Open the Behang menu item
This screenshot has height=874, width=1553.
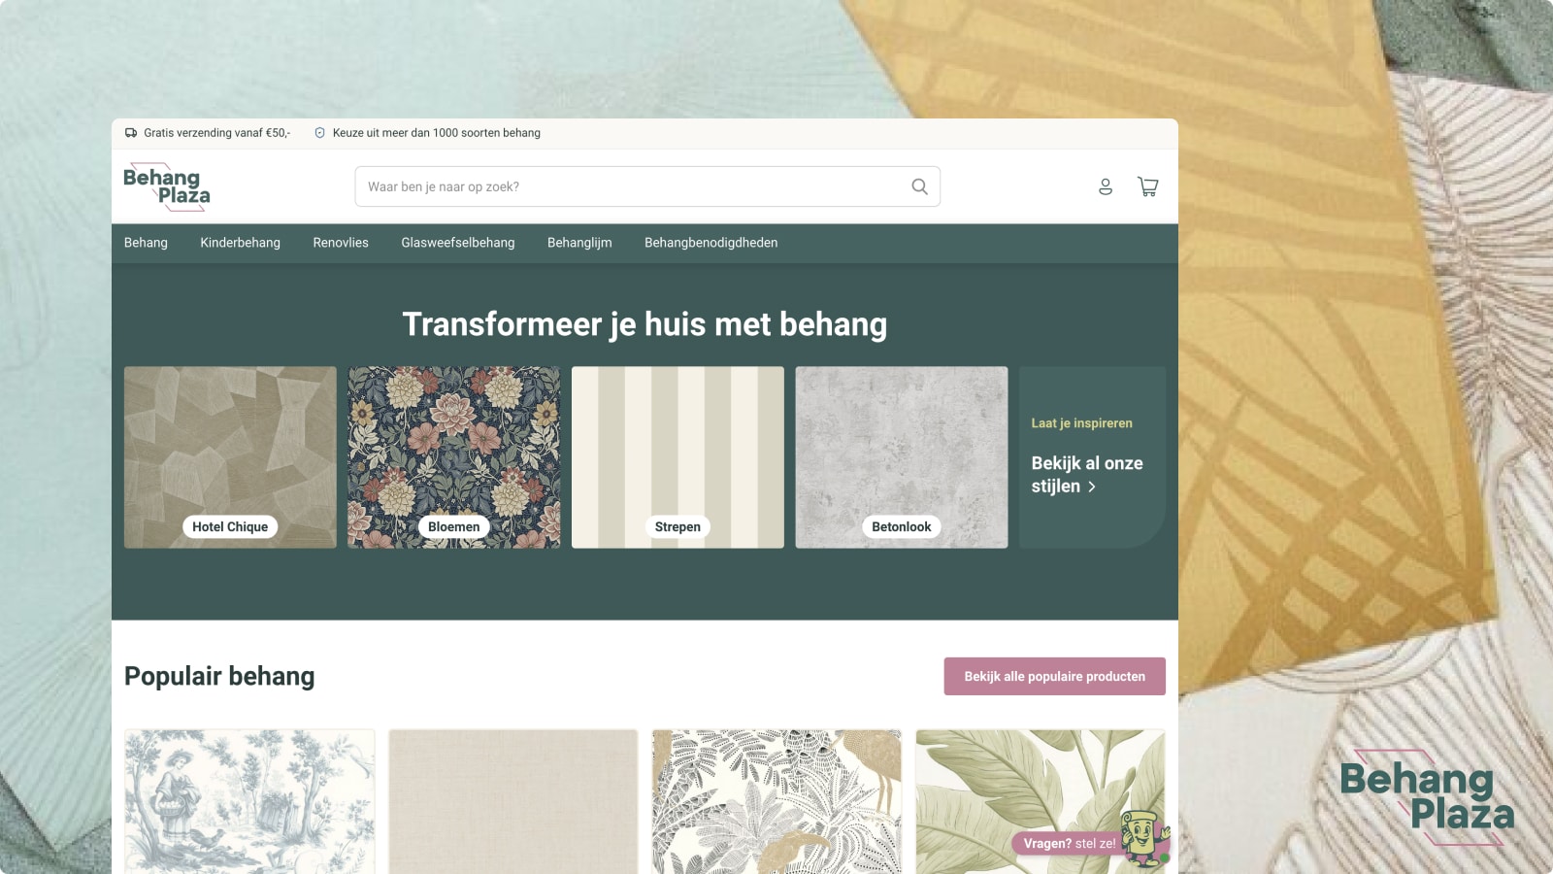[146, 243]
